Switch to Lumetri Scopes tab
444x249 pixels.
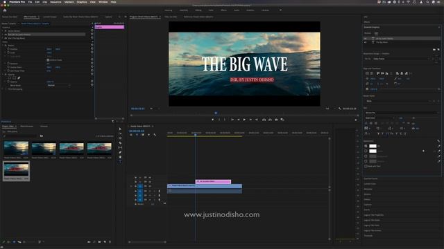click(x=50, y=17)
